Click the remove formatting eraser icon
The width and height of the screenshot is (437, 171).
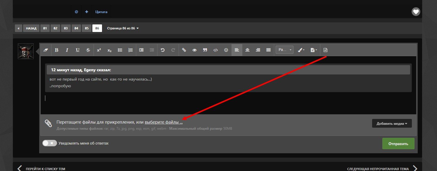(x=45, y=50)
